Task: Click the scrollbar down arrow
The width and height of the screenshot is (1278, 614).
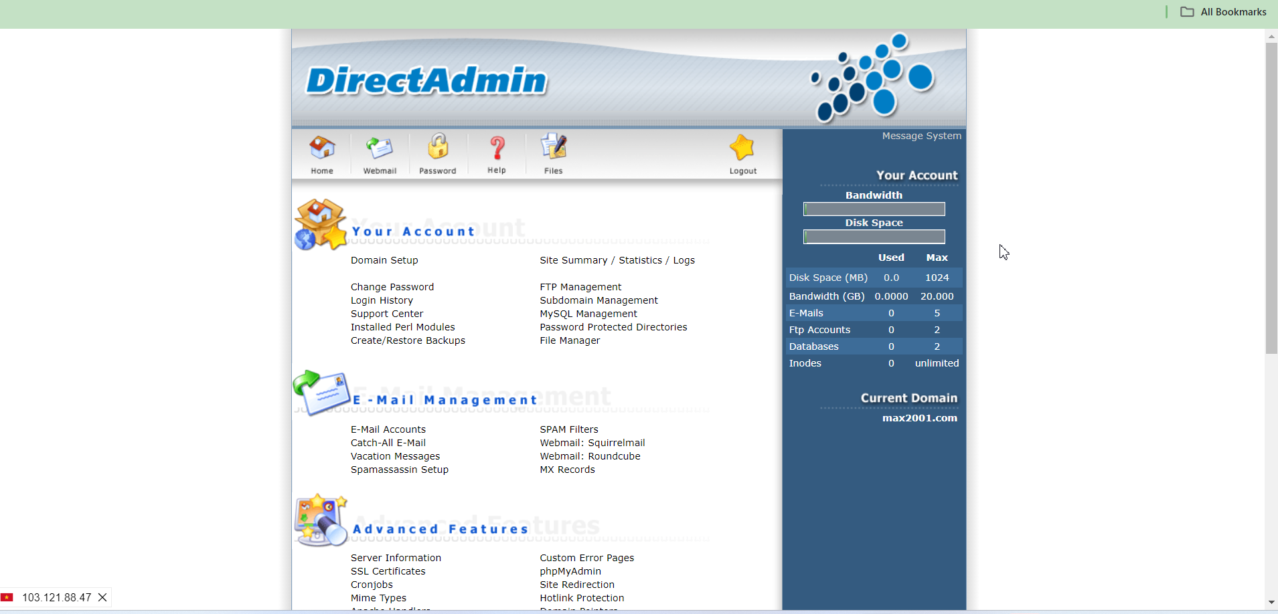Action: [1271, 603]
